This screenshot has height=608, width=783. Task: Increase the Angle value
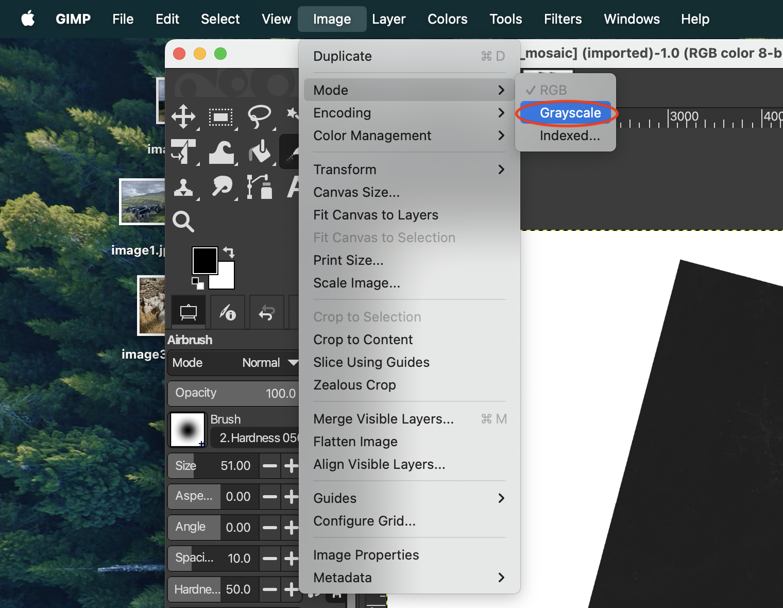pos(291,528)
